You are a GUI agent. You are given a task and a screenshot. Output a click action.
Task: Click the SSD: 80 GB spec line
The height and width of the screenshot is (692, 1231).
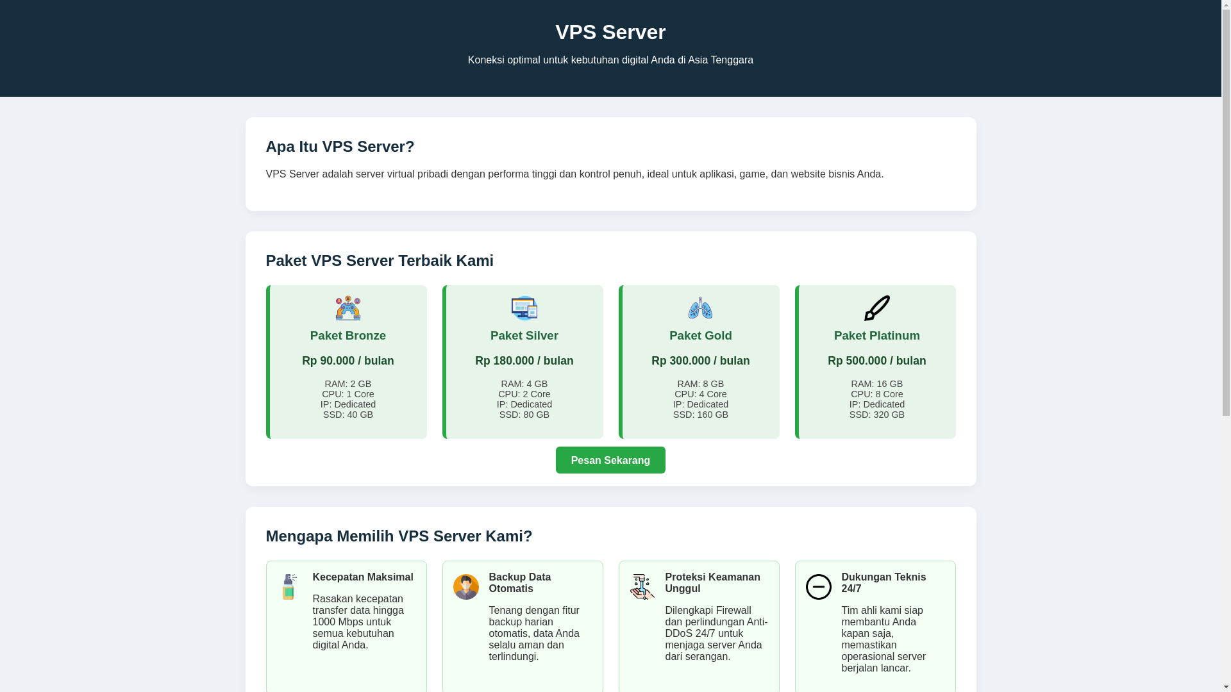pyautogui.click(x=524, y=415)
